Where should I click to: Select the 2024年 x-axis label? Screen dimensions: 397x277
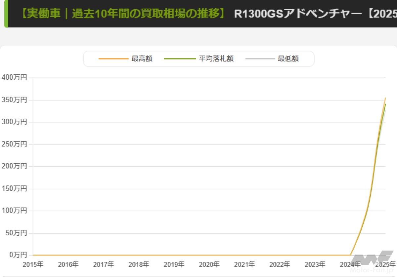coord(350,264)
